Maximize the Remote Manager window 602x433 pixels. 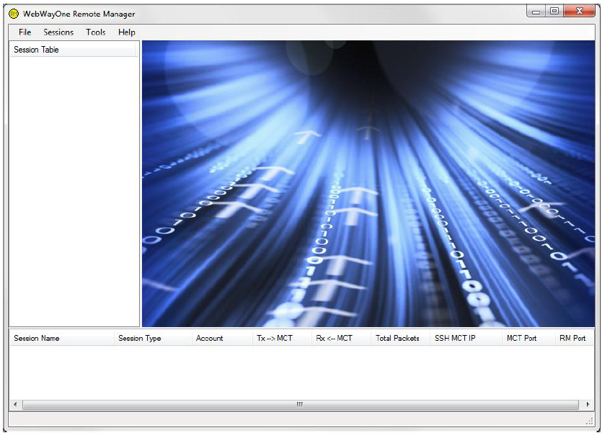pyautogui.click(x=554, y=12)
